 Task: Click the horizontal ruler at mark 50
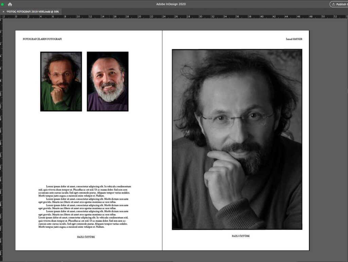click(323, 17)
